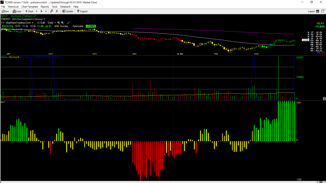Click the Volume indicator label
This screenshot has width=326, height=183.
click(x=4, y=57)
